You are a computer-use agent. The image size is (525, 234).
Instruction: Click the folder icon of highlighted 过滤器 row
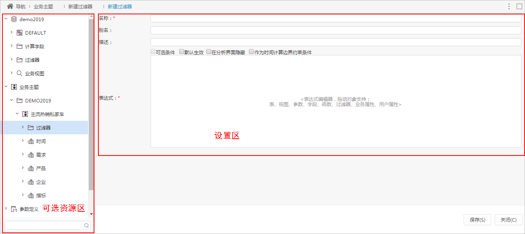tap(31, 128)
